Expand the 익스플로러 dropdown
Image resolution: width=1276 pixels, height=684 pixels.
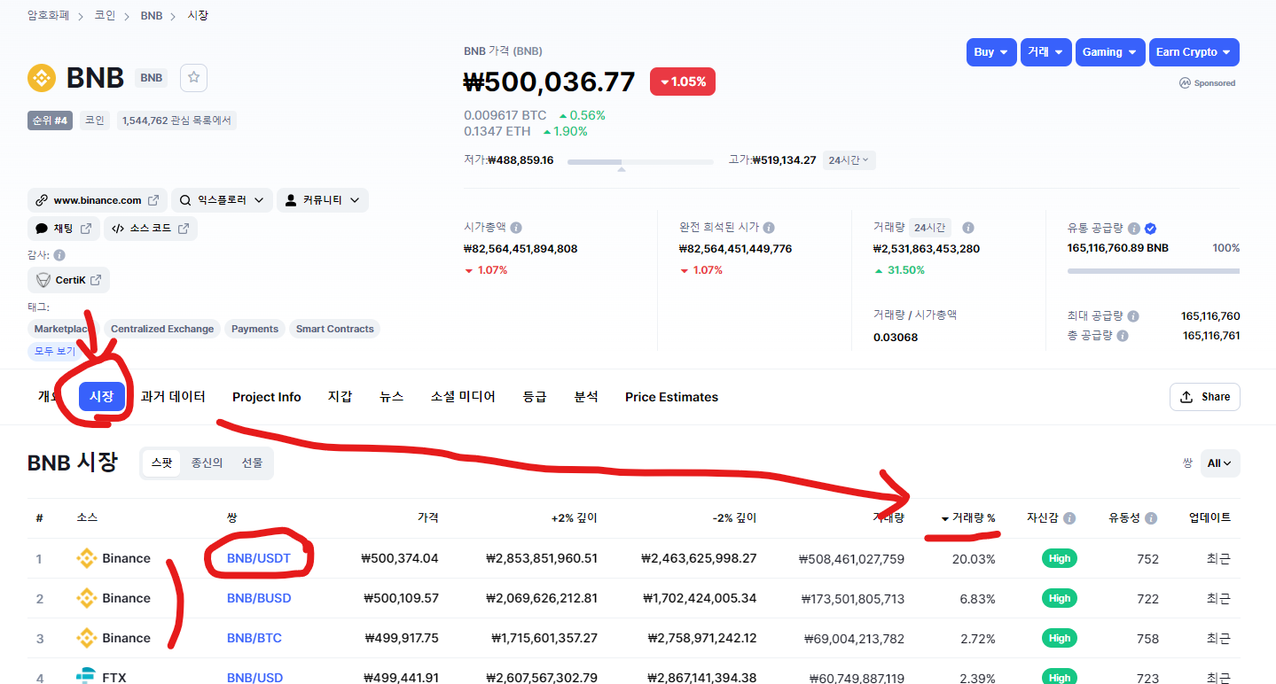pos(222,200)
